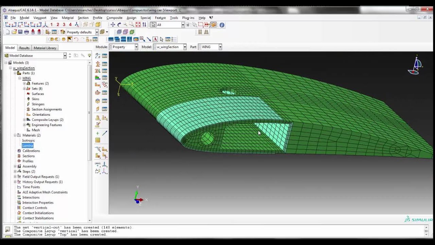Open the Composite menu
Screen dimensions: 435x245
(114, 18)
